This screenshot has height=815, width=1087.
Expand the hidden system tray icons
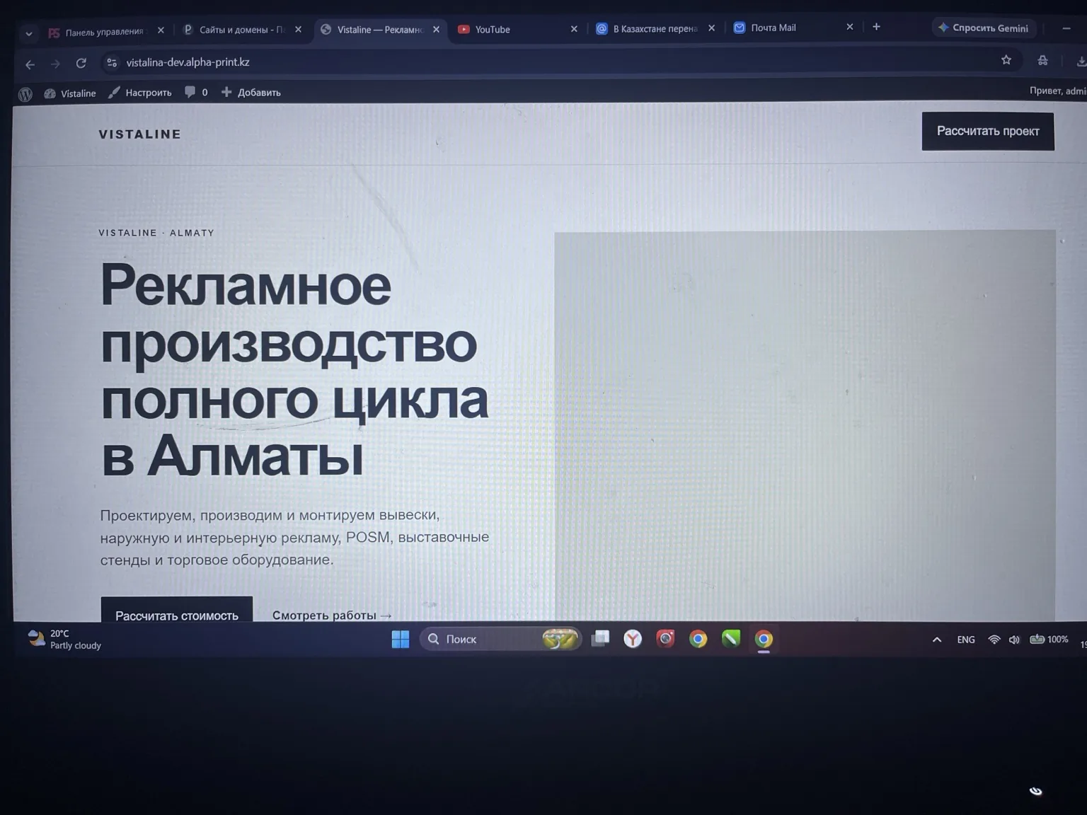tap(937, 640)
